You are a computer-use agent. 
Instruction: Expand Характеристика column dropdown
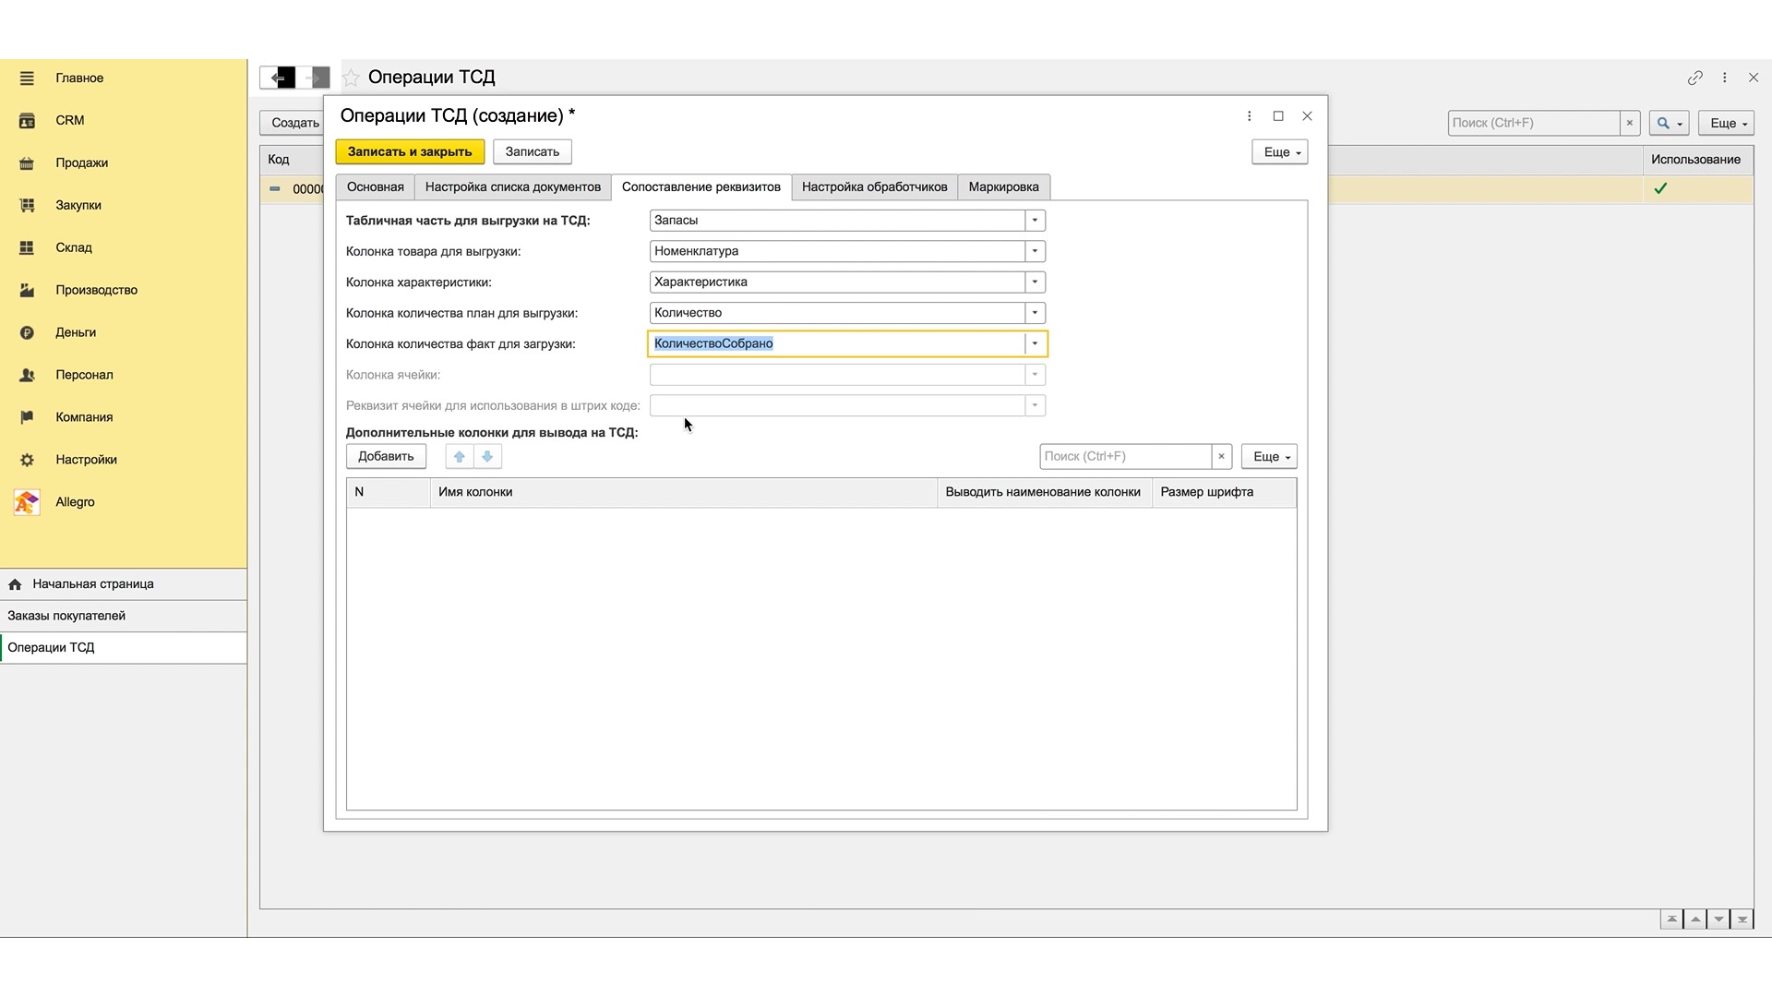tap(1035, 282)
